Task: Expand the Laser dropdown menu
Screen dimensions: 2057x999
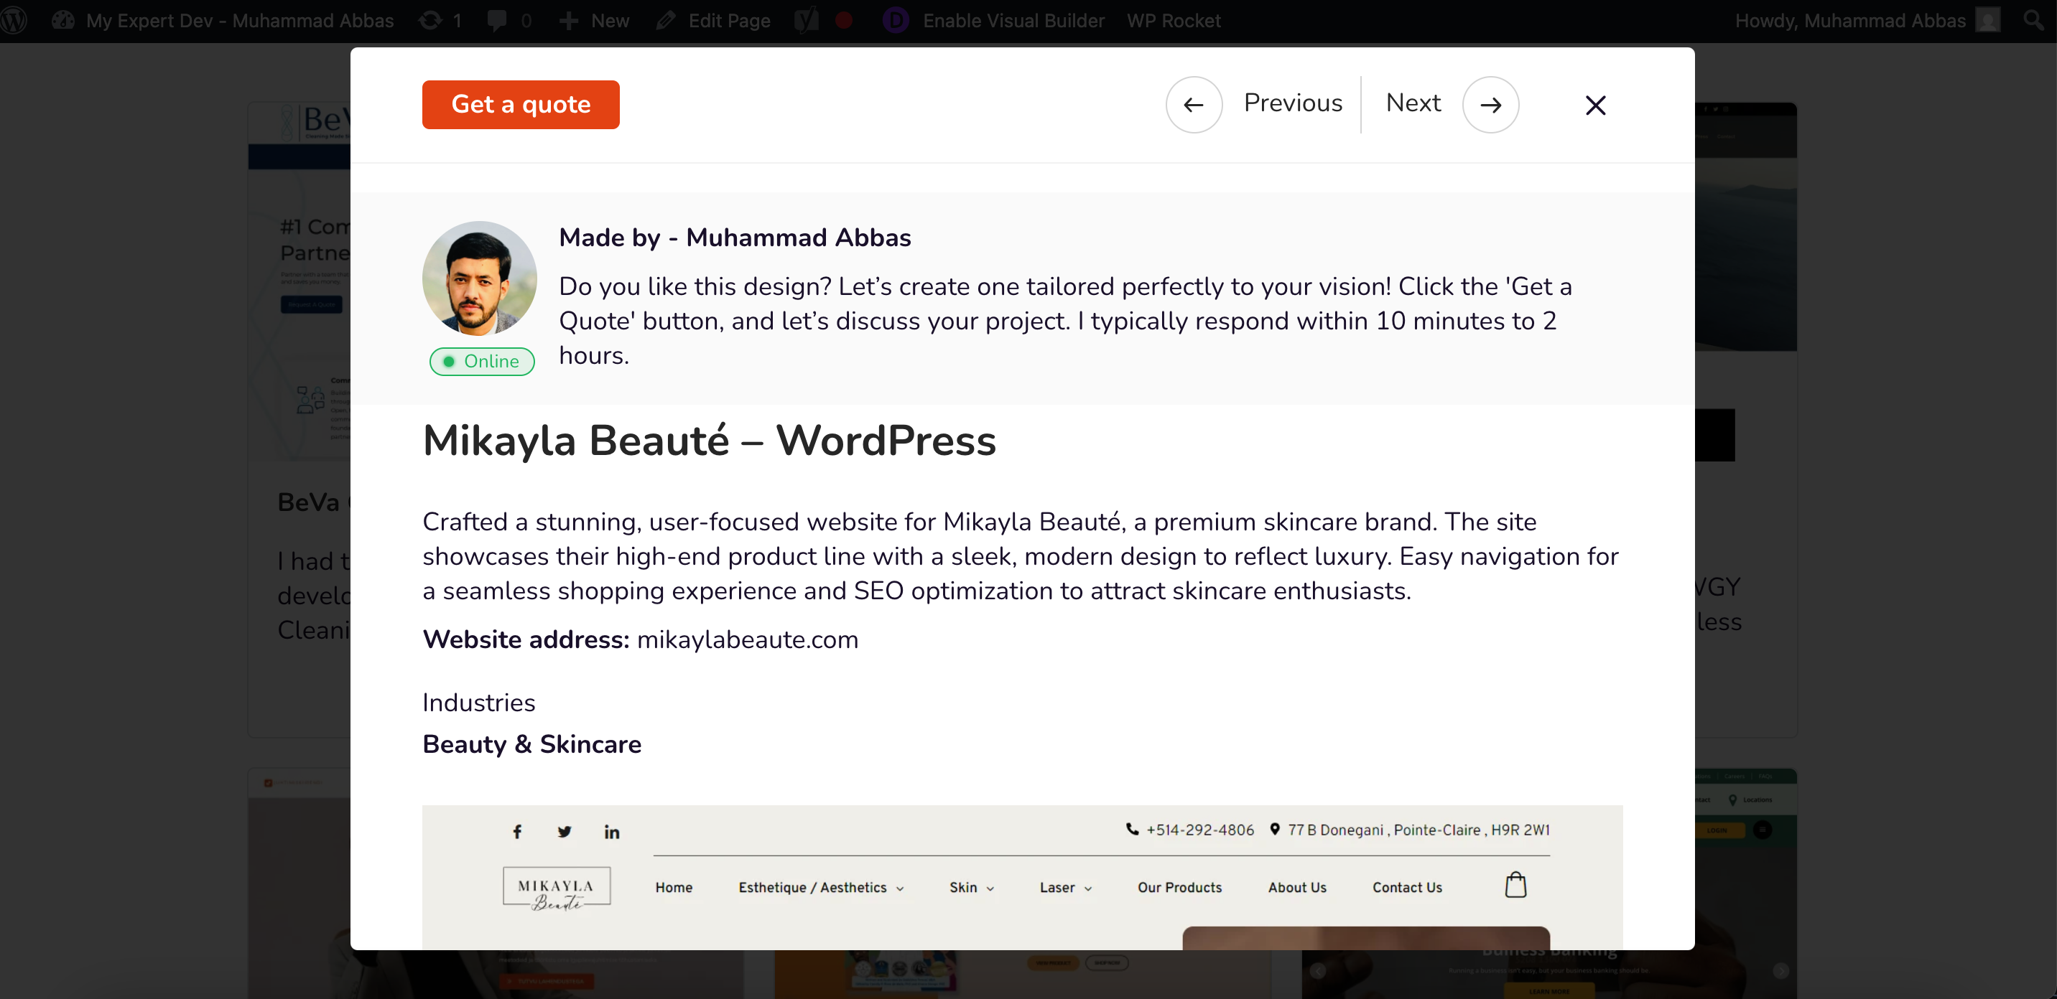Action: (x=1065, y=887)
